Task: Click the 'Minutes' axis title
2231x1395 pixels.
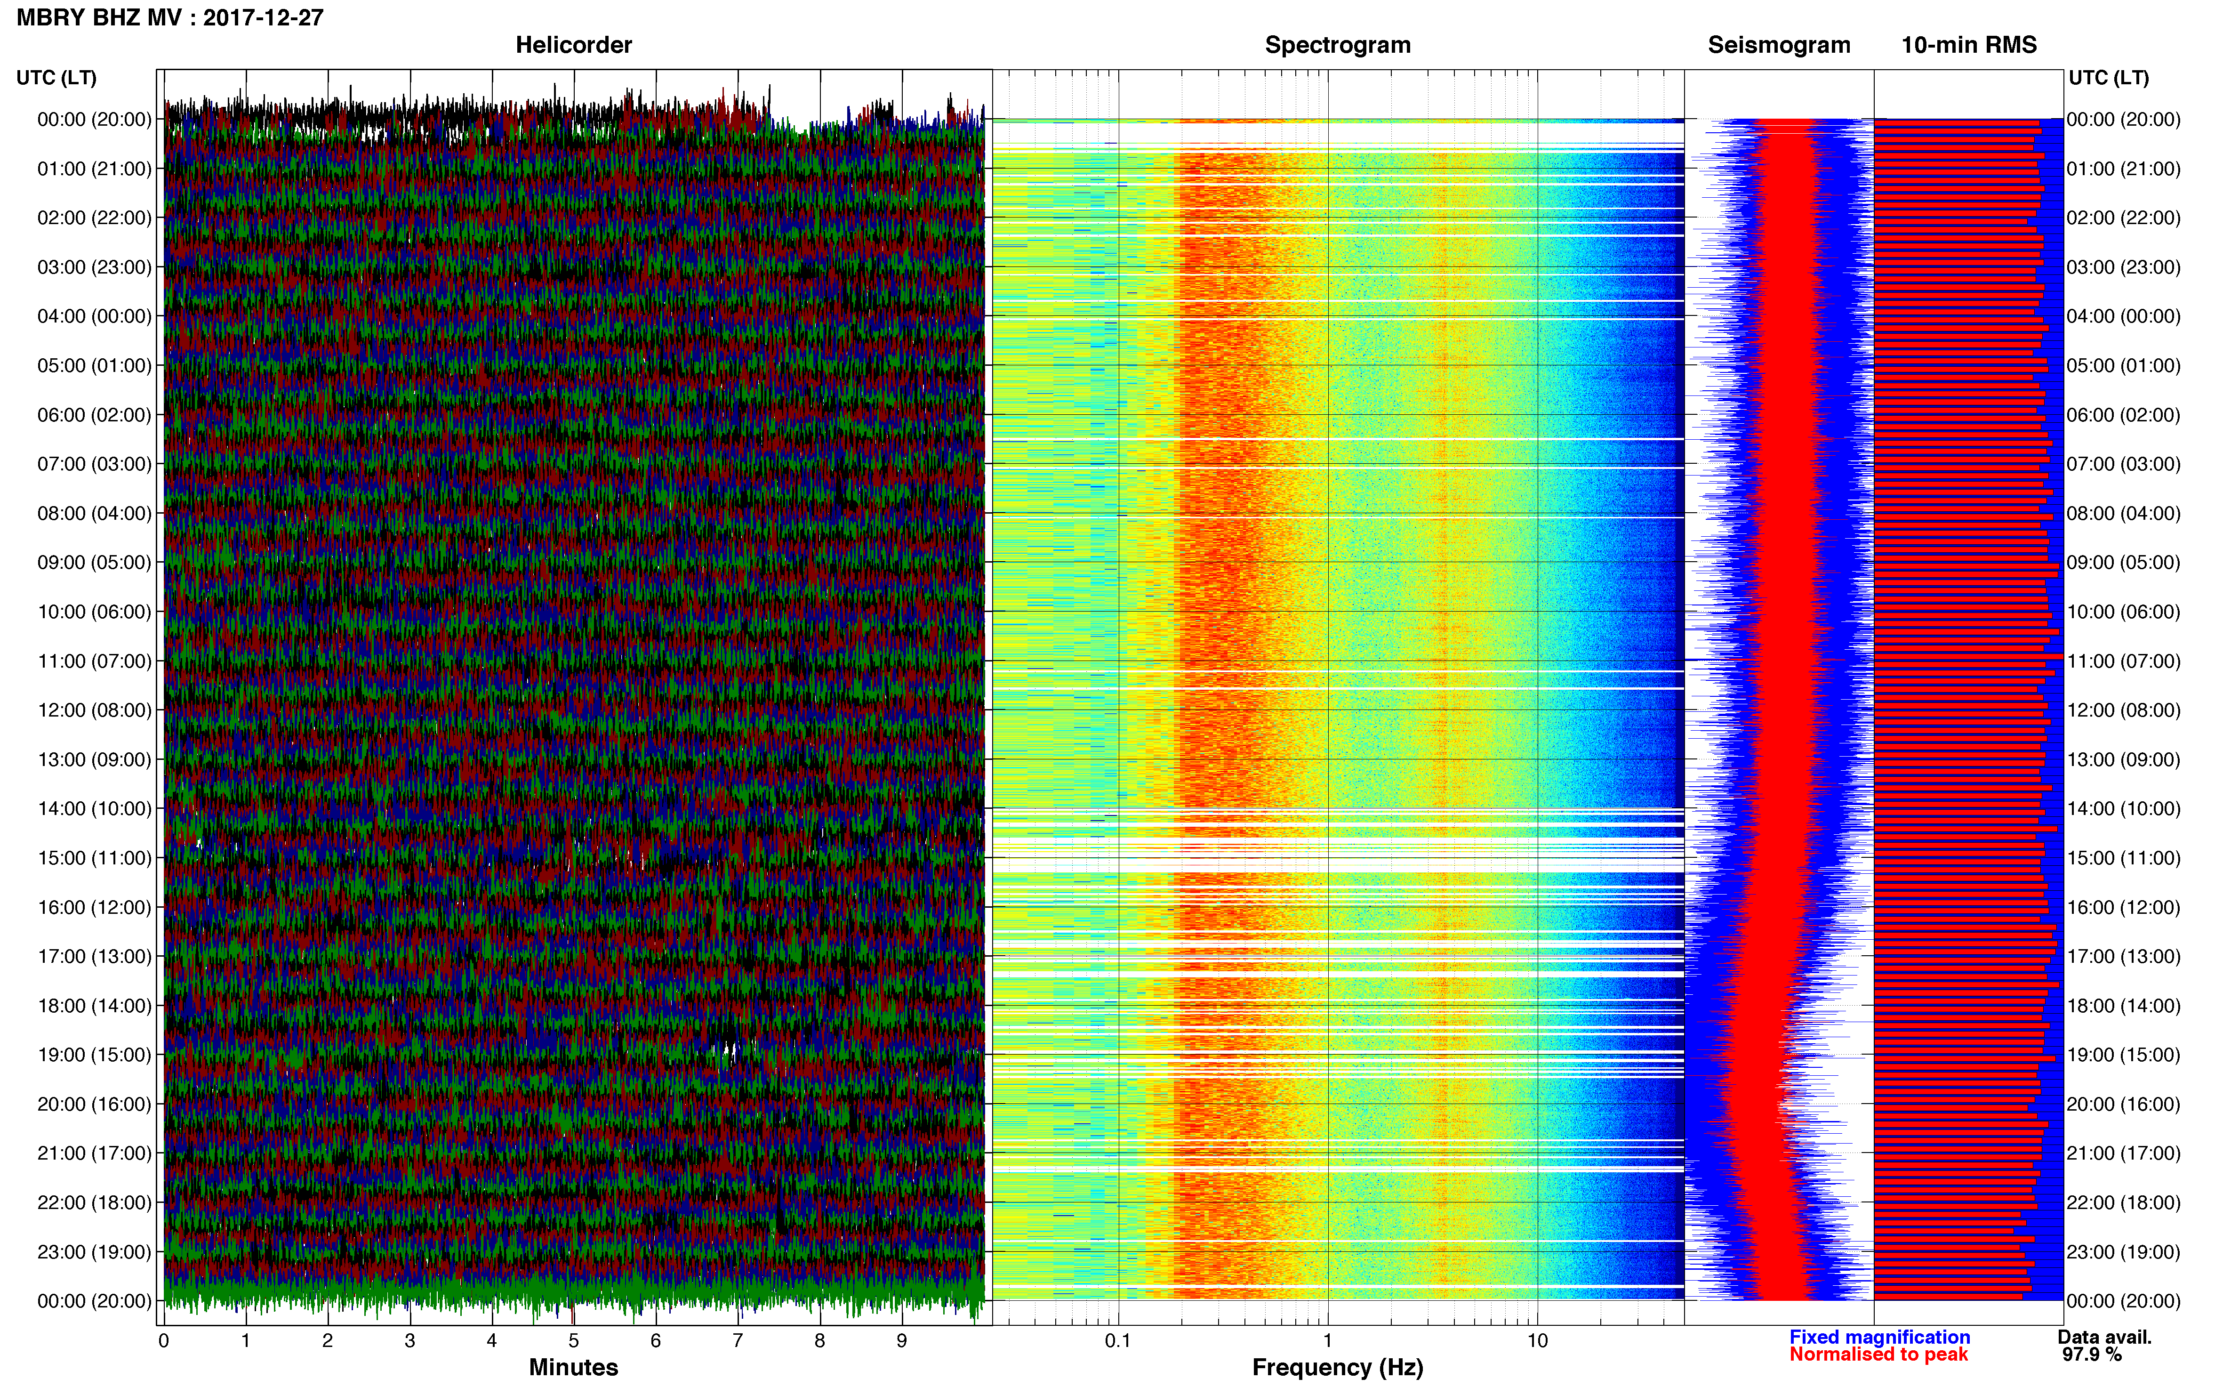Action: [574, 1367]
